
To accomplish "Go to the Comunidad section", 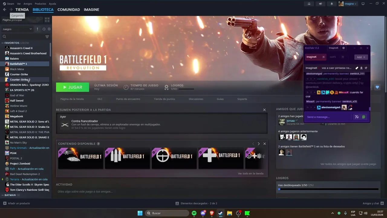I will click(69, 10).
